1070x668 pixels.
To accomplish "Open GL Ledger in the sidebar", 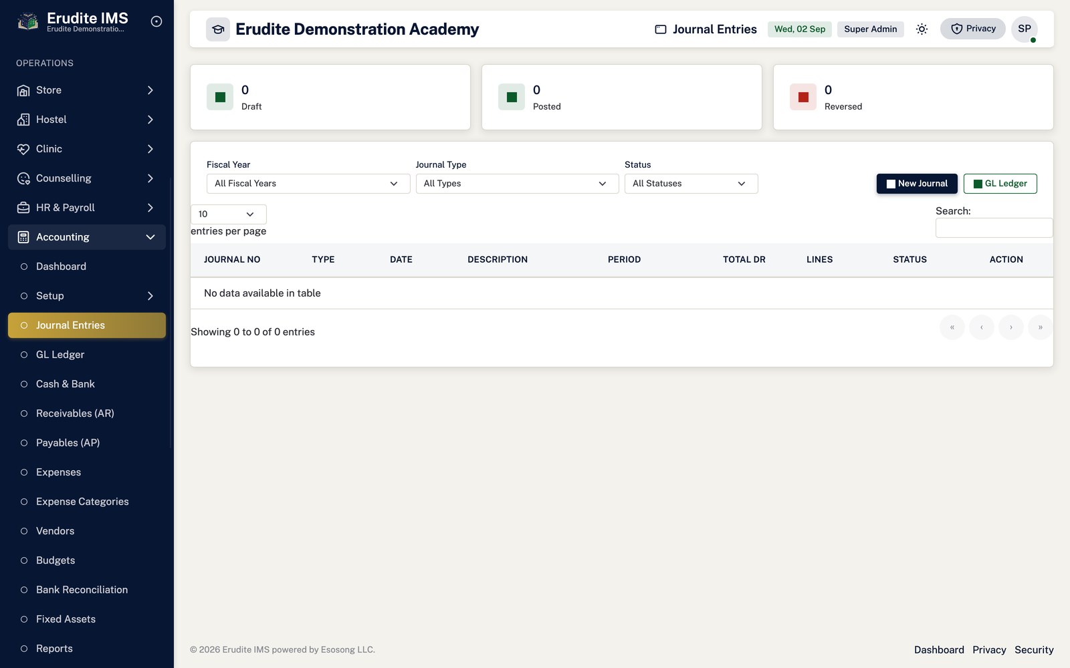I will click(x=87, y=355).
